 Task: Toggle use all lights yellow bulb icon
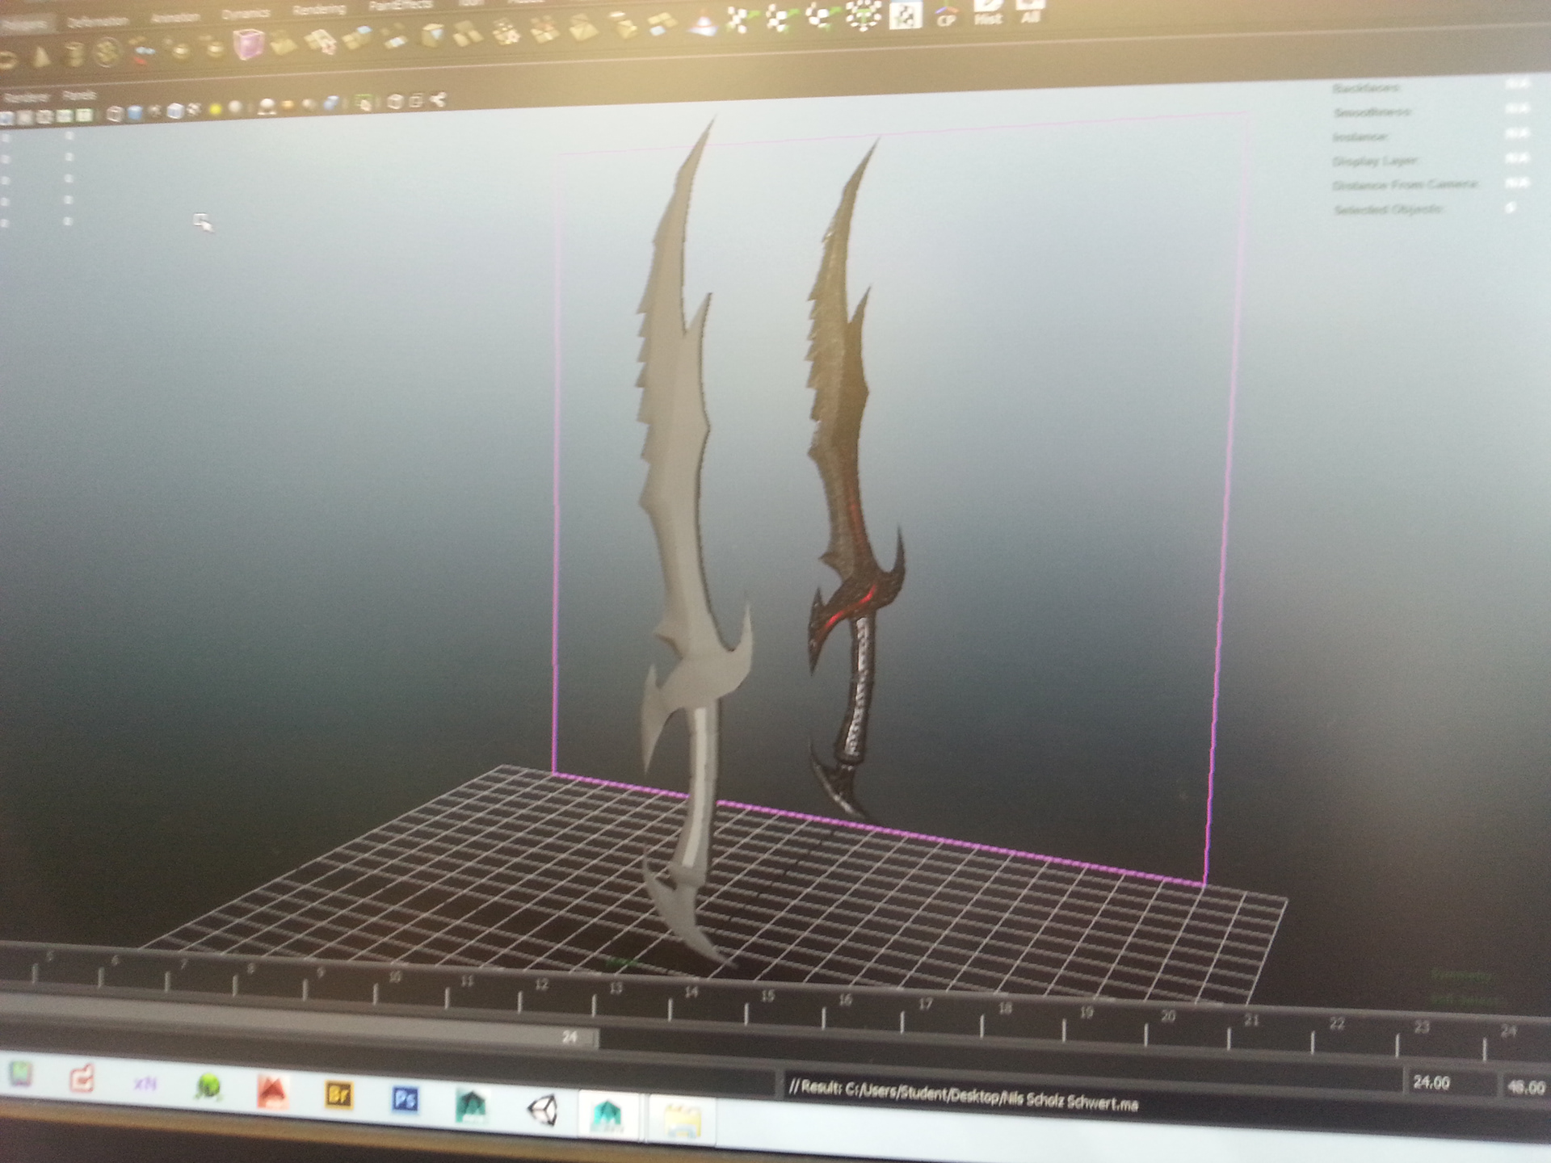tap(216, 109)
